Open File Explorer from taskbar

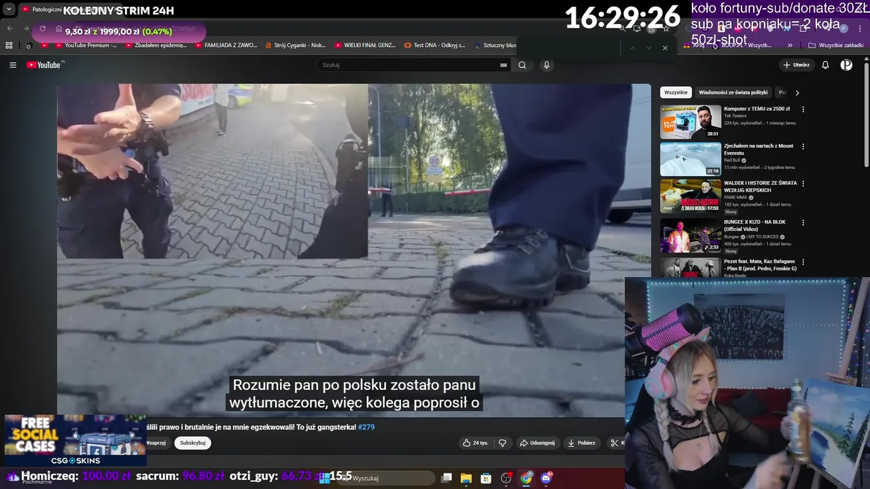(466, 478)
